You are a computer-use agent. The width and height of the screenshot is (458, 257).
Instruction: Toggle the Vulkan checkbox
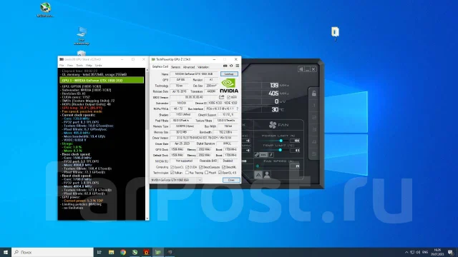(172, 173)
